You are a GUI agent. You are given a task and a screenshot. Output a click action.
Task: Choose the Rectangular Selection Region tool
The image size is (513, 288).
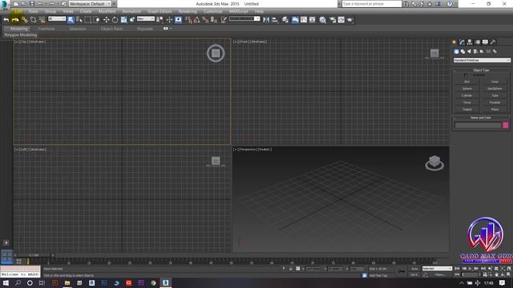click(x=87, y=20)
